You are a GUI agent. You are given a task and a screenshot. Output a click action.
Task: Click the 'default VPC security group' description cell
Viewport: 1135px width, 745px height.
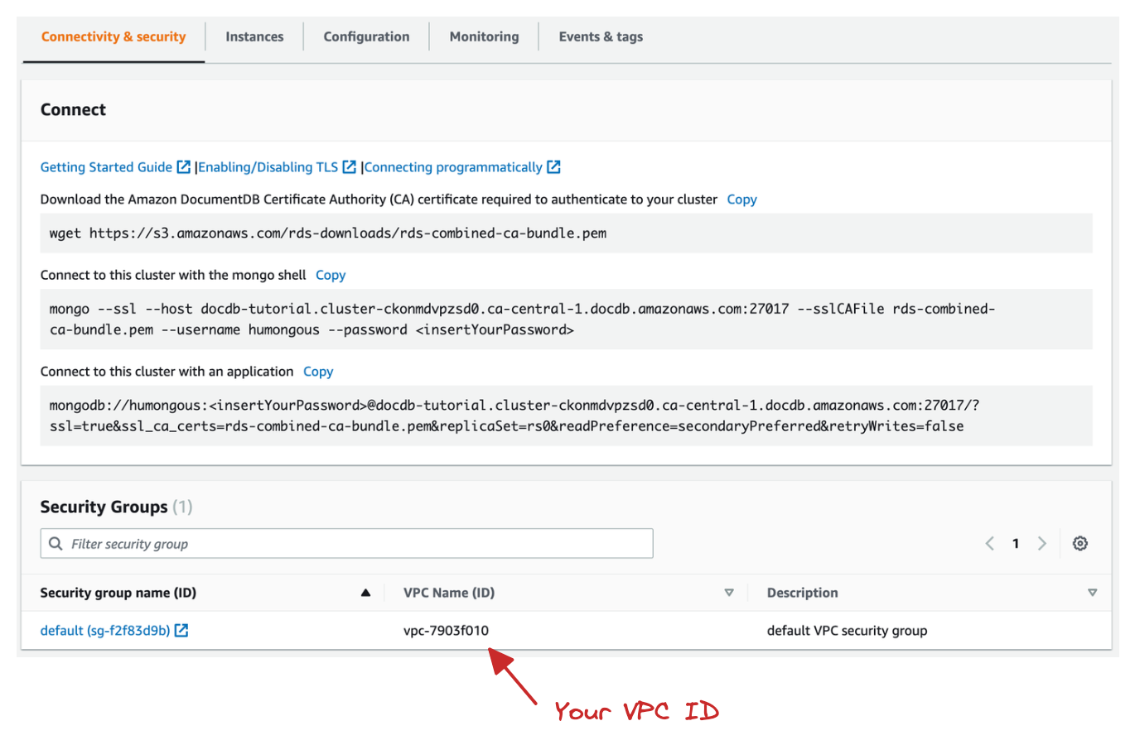[847, 631]
